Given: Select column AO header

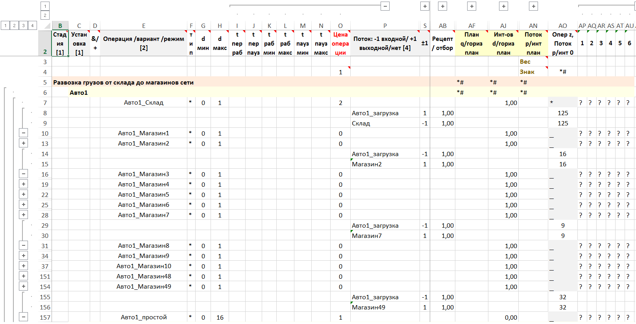Looking at the screenshot, I should (562, 26).
